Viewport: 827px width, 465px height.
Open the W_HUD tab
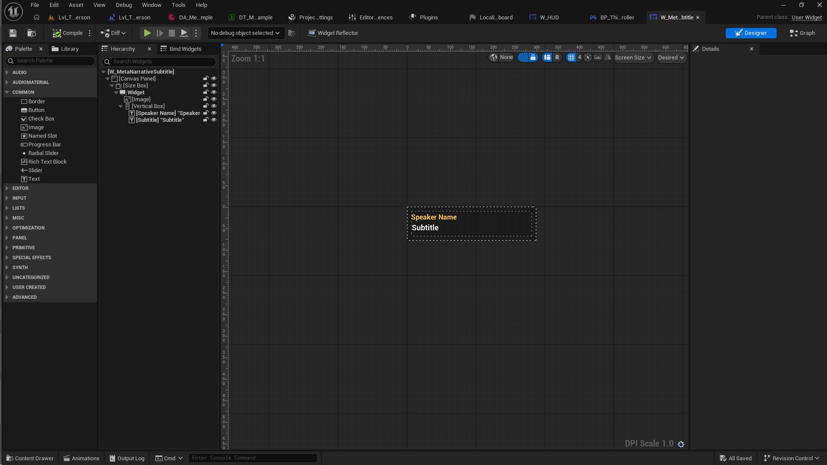pos(548,17)
